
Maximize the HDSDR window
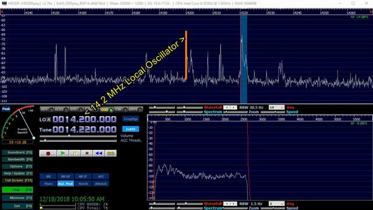pyautogui.click(x=353, y=3)
